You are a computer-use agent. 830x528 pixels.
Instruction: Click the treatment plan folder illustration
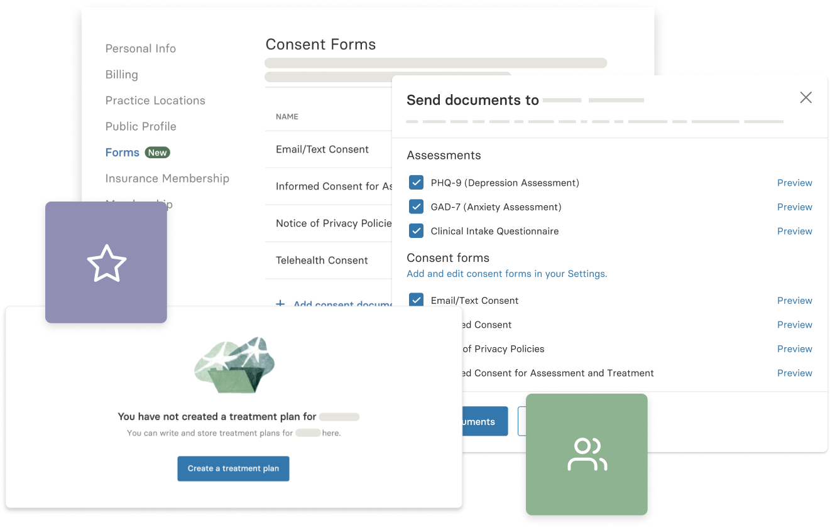tap(234, 366)
